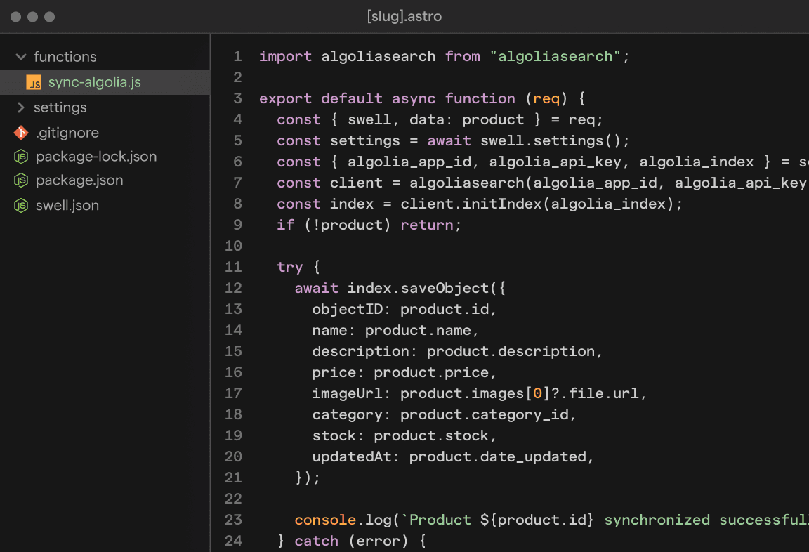This screenshot has height=552, width=809.
Task: Click the [slug].astro window title
Action: pos(404,16)
